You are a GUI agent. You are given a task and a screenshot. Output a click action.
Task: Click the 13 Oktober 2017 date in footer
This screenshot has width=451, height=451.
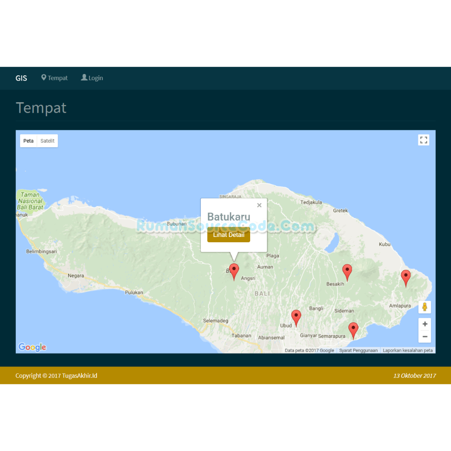[x=414, y=376]
